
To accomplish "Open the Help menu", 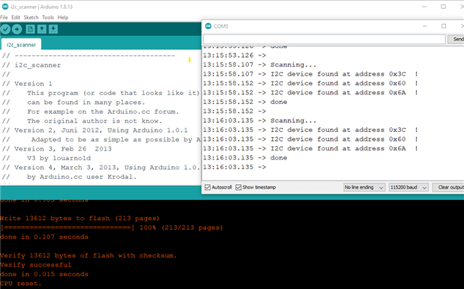I will tap(63, 17).
